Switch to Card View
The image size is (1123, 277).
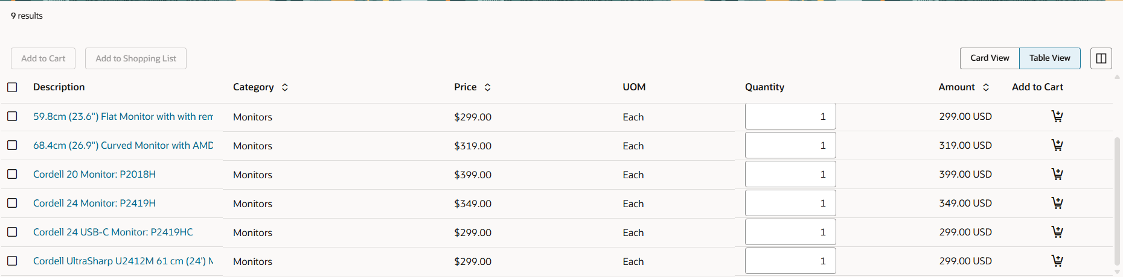tap(990, 58)
